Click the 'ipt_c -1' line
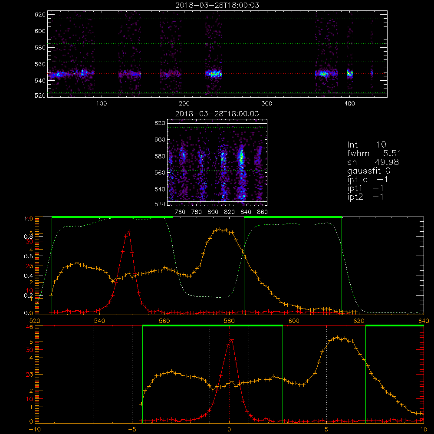The width and height of the screenshot is (434, 434). (368, 180)
